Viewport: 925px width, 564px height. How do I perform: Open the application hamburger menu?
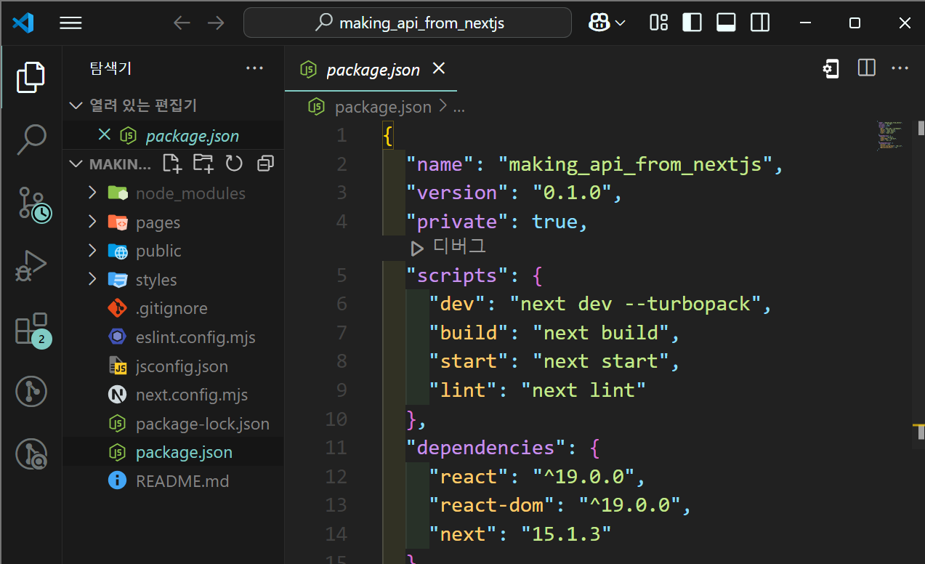pos(70,23)
